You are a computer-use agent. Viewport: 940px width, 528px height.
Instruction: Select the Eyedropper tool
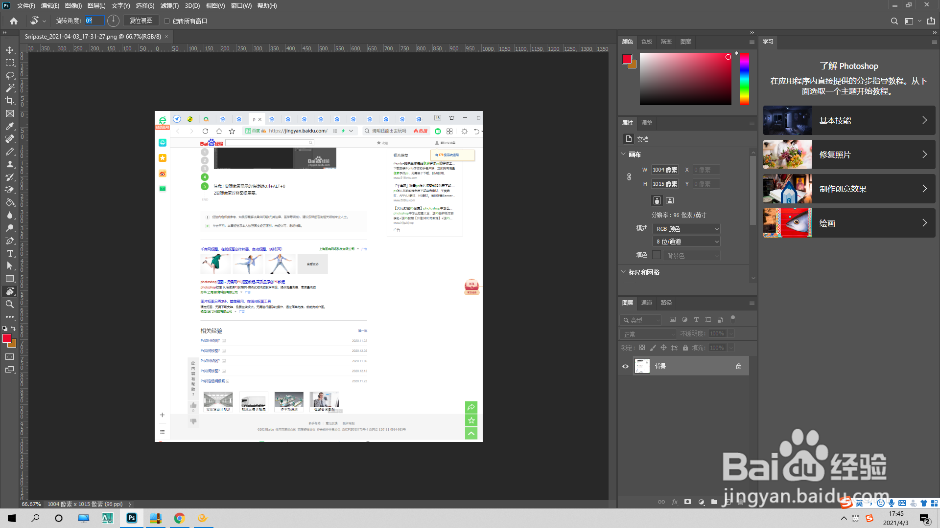[x=10, y=126]
